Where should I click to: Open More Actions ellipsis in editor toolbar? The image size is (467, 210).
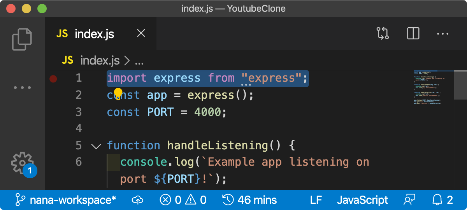[x=443, y=34]
